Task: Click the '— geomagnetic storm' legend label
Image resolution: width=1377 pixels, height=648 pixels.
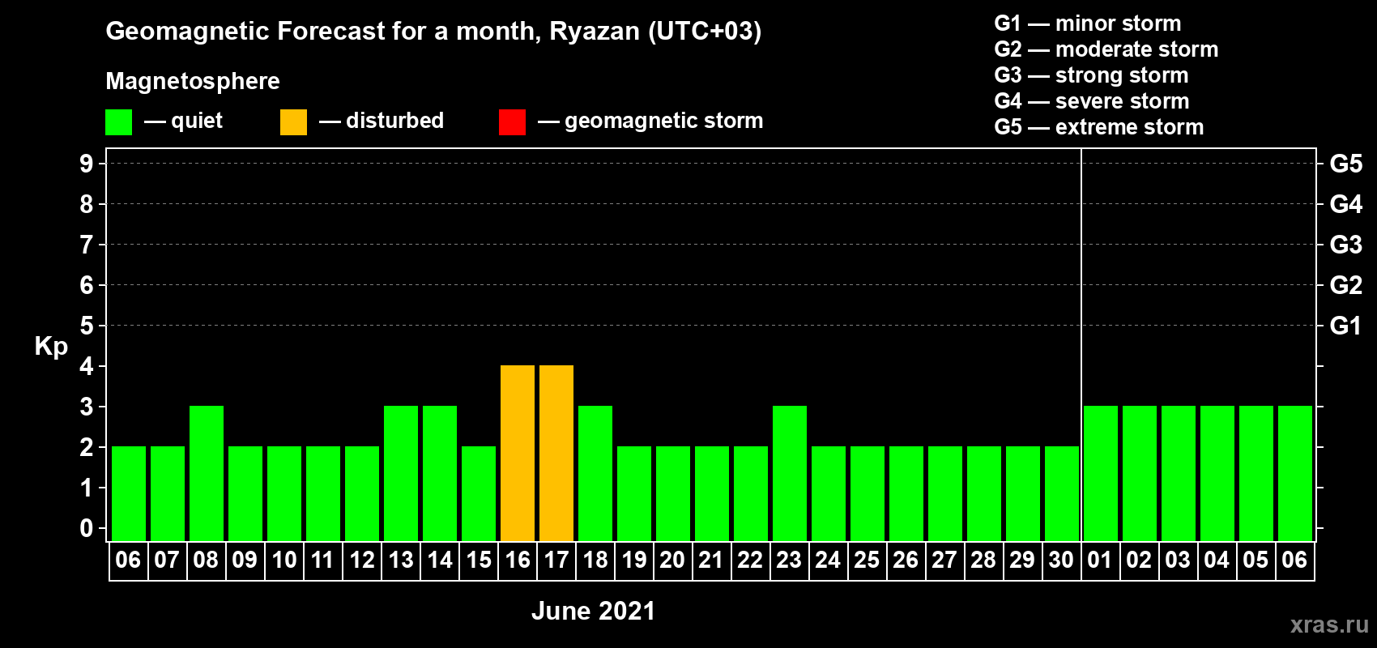Action: pos(650,121)
